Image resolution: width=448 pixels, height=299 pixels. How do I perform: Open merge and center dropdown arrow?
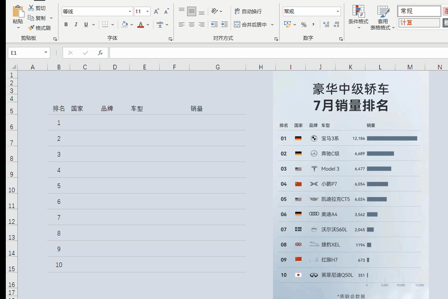click(272, 25)
